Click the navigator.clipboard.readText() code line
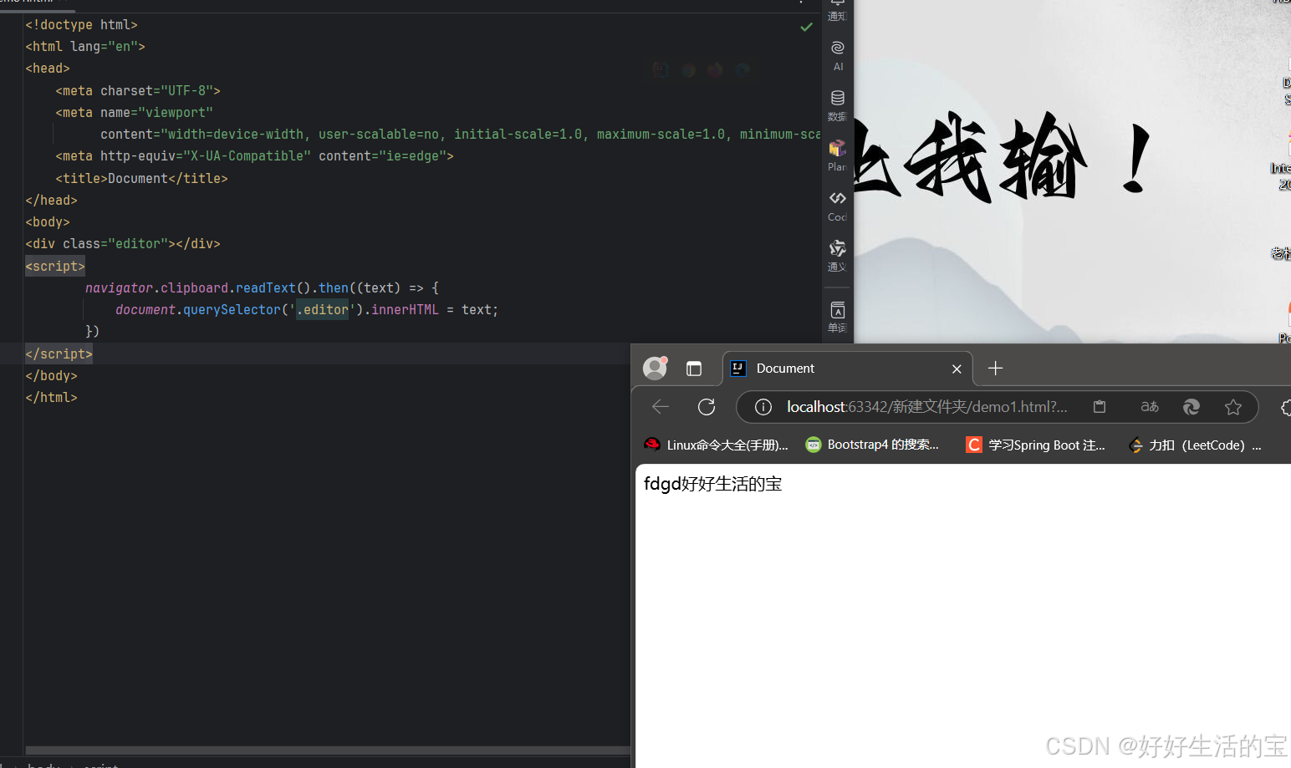Viewport: 1291px width, 768px height. tap(262, 287)
